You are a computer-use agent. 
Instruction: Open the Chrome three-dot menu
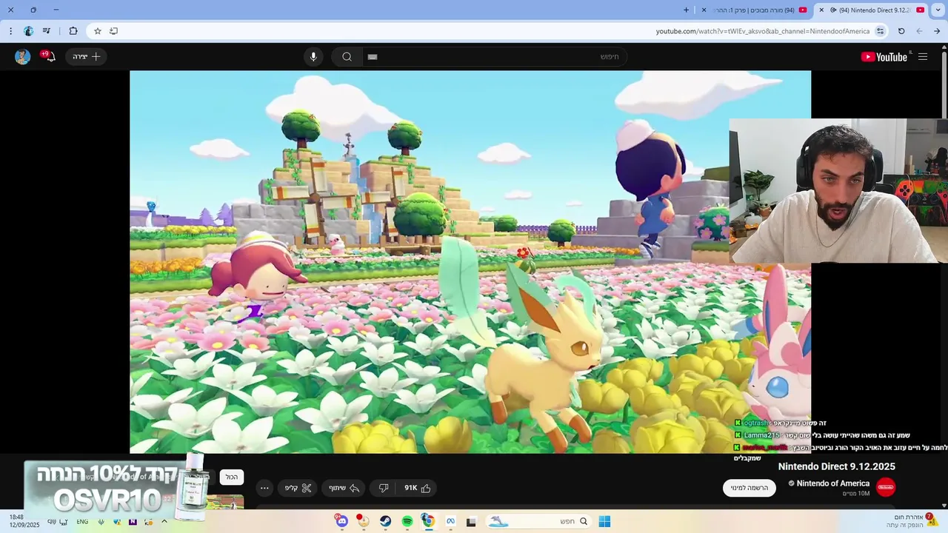click(10, 31)
